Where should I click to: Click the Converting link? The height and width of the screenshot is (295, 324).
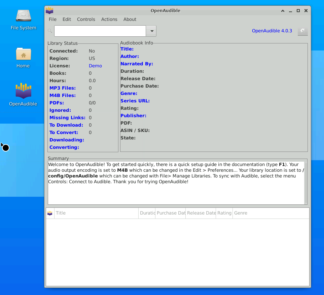pos(64,147)
